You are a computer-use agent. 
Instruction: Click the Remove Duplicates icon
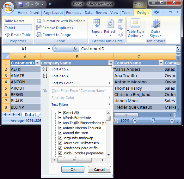(x=39, y=28)
